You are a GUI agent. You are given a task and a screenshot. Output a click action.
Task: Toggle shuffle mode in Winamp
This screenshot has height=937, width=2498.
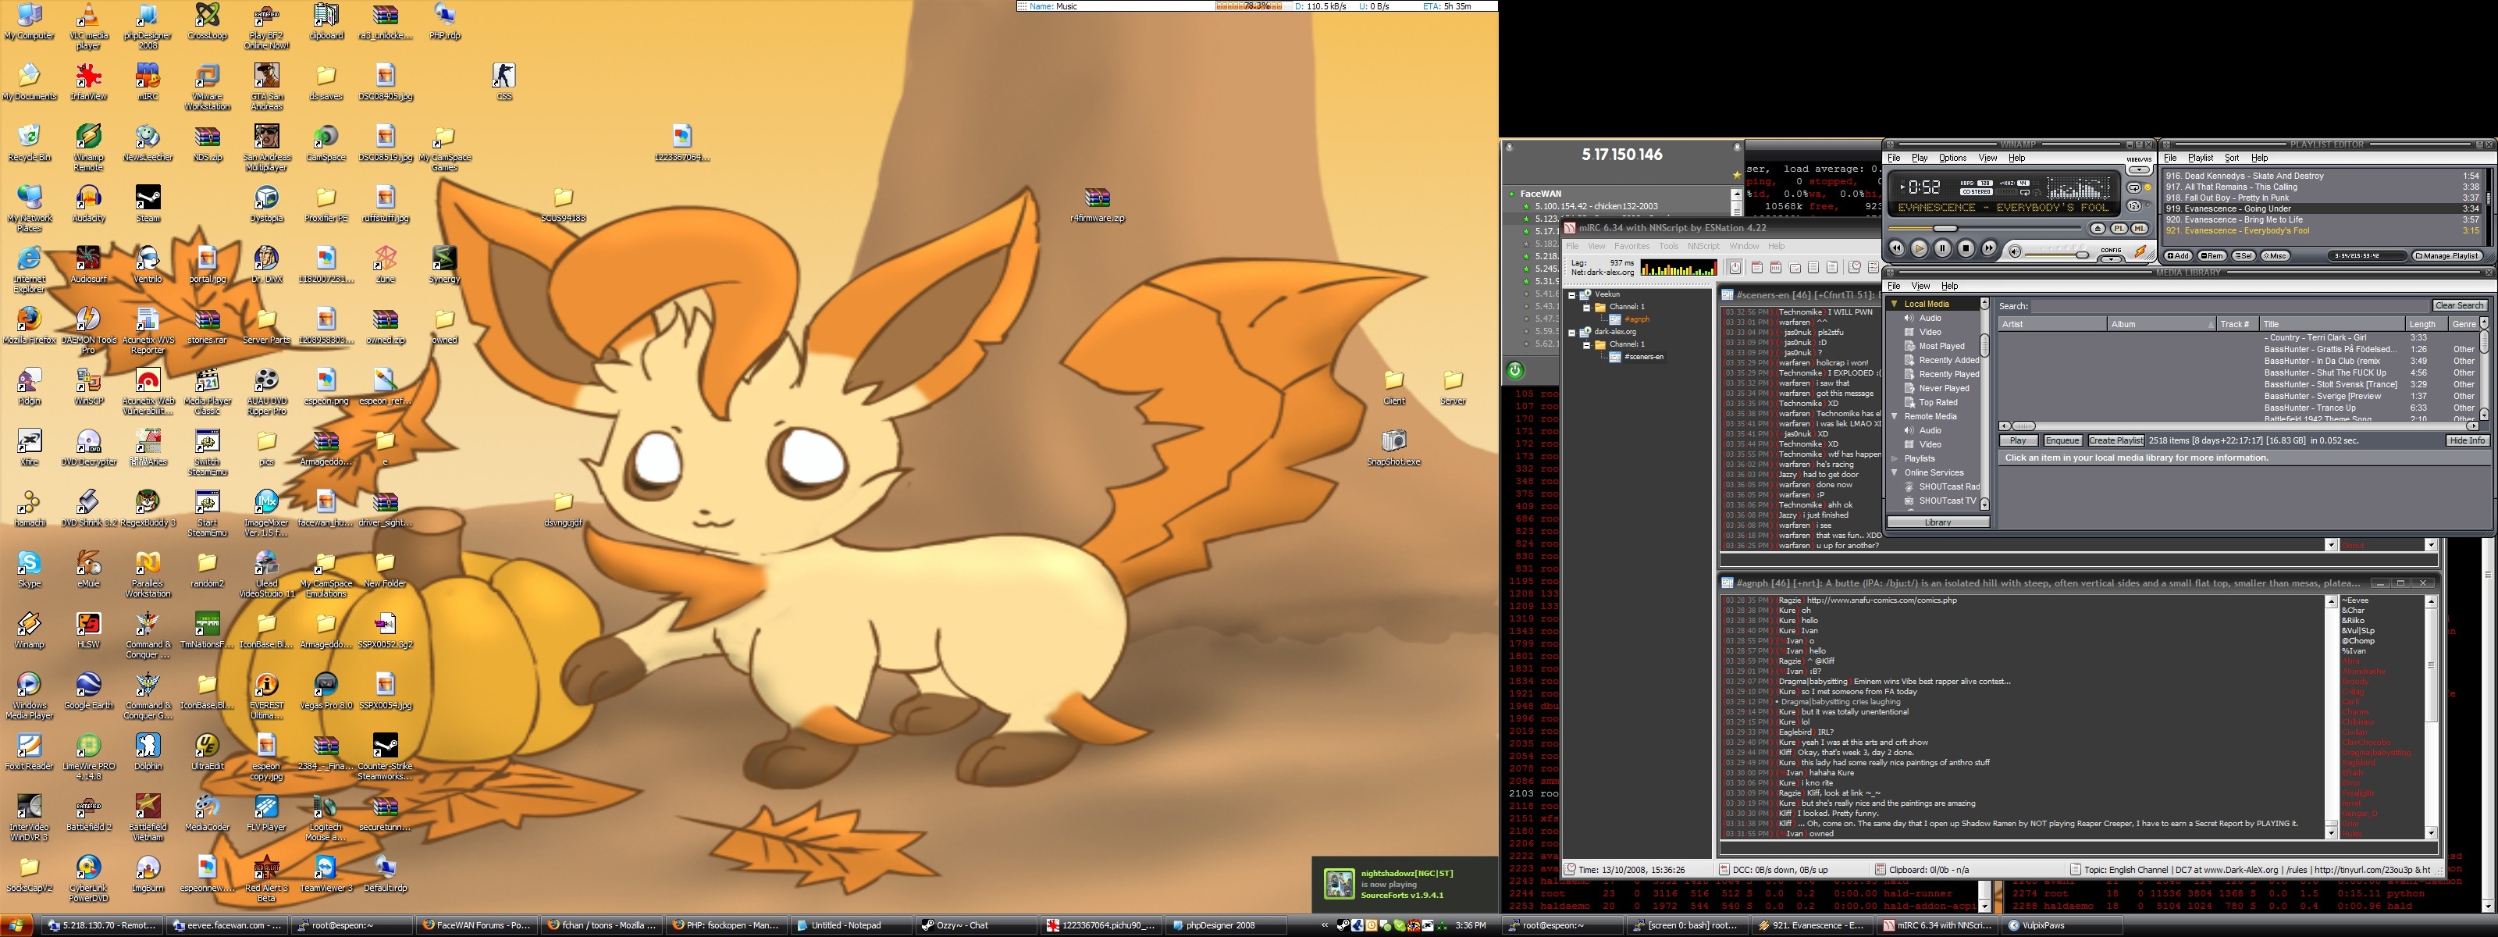[x=2134, y=207]
